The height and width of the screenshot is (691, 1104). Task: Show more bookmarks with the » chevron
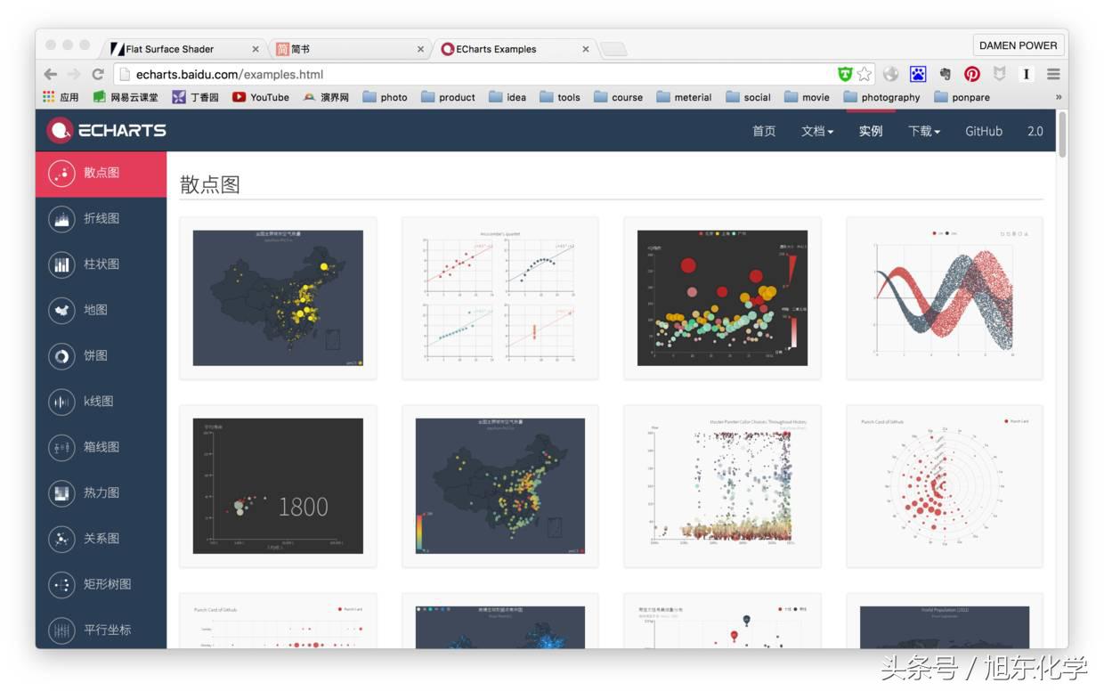[x=1059, y=97]
